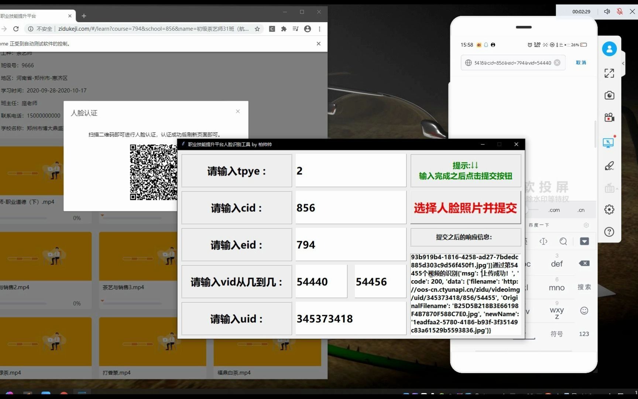638x399 pixels.
Task: Click the green 提示 hint panel
Action: [x=466, y=171]
